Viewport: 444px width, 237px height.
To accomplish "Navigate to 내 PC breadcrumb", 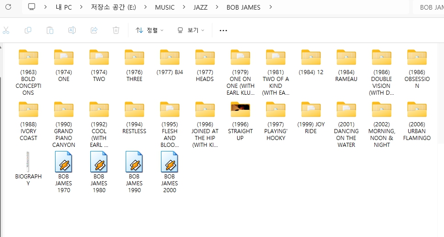I will [x=63, y=7].
